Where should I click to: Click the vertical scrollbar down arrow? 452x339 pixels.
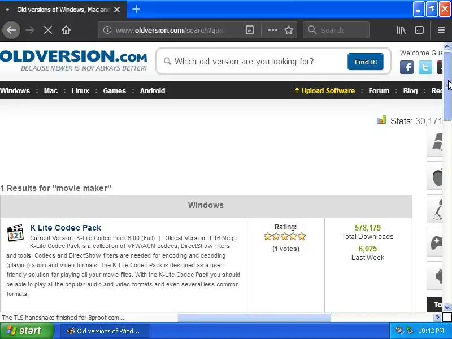click(447, 307)
